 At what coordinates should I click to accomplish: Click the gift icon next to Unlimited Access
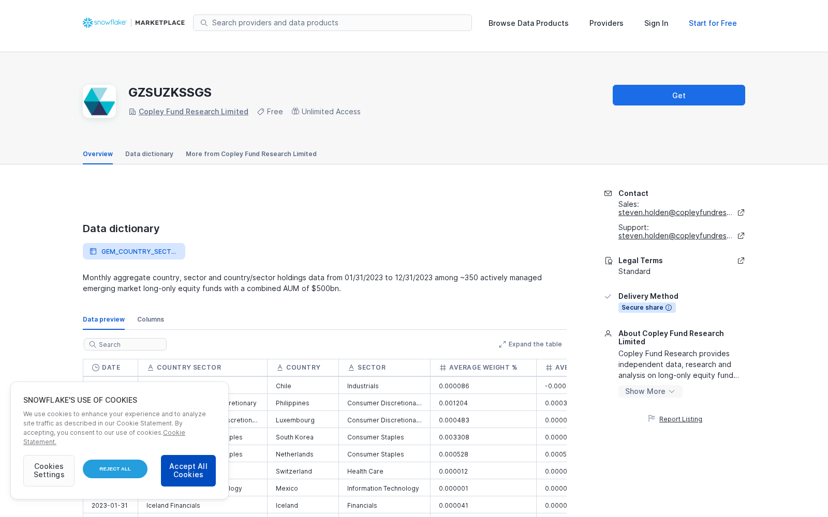coord(295,111)
